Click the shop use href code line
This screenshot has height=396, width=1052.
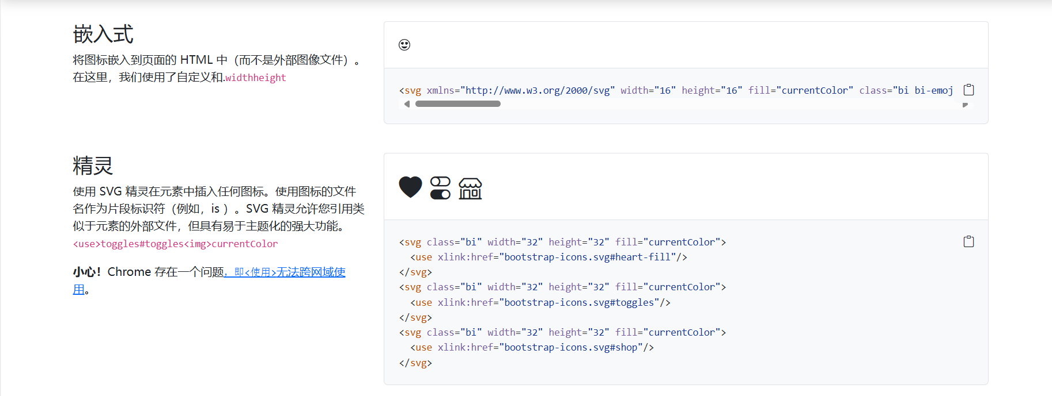pos(532,347)
